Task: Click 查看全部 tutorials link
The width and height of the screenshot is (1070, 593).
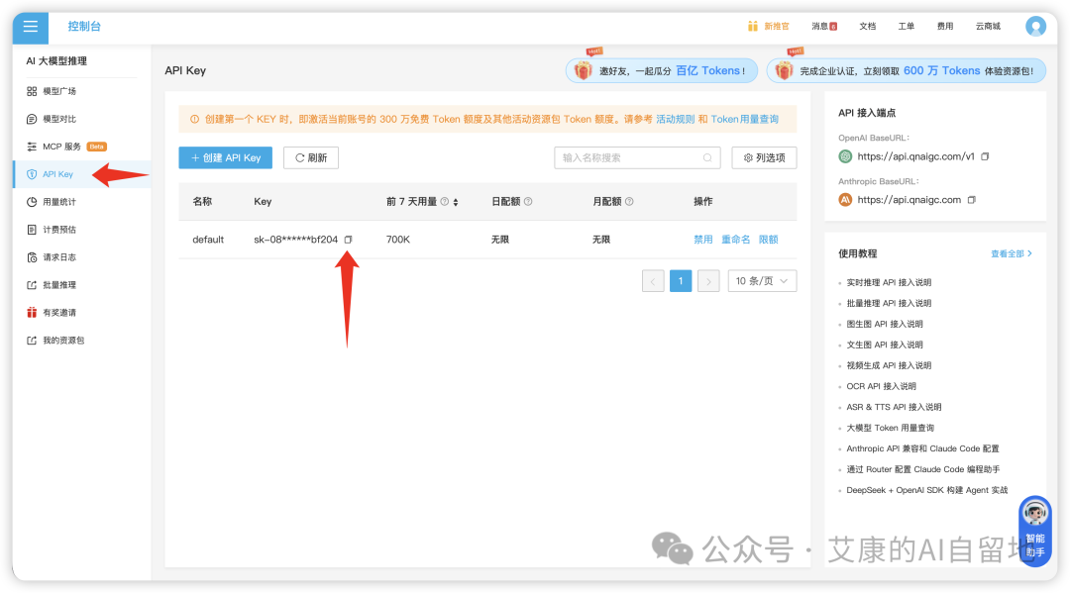Action: tap(1012, 253)
